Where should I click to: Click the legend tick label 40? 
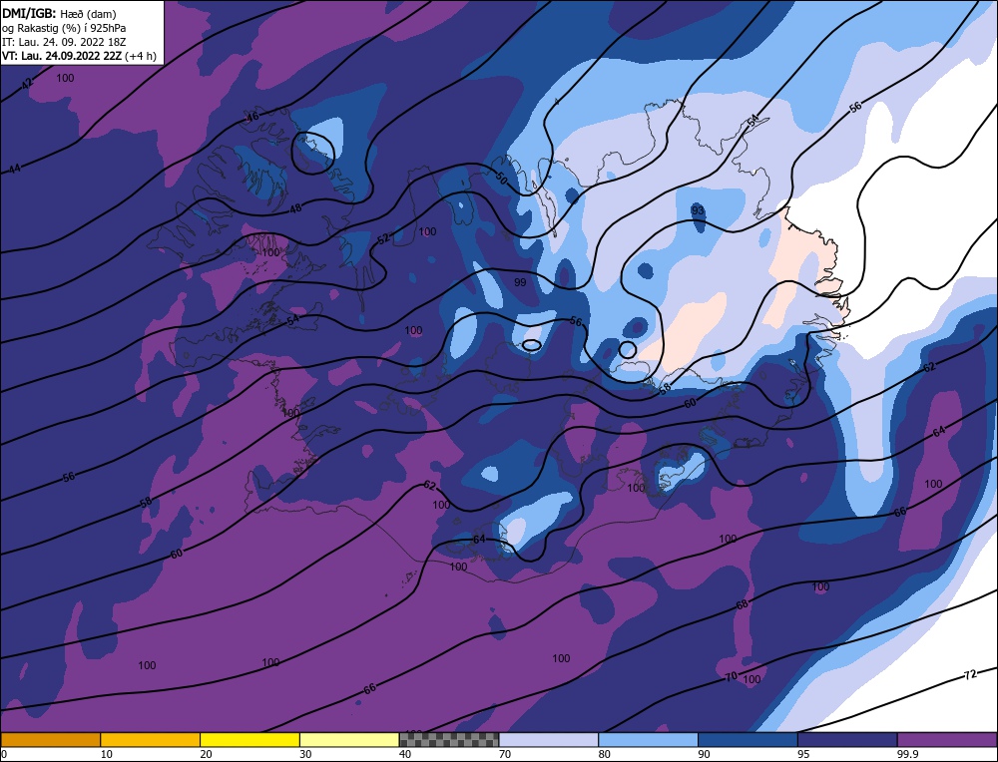click(x=405, y=754)
